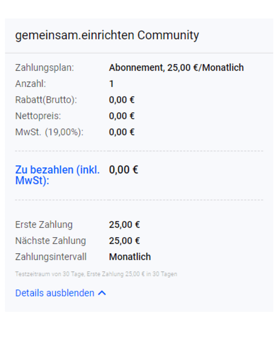275x344 pixels.
Task: Select the Nettopreis amount 0,00 €
Action: (122, 116)
